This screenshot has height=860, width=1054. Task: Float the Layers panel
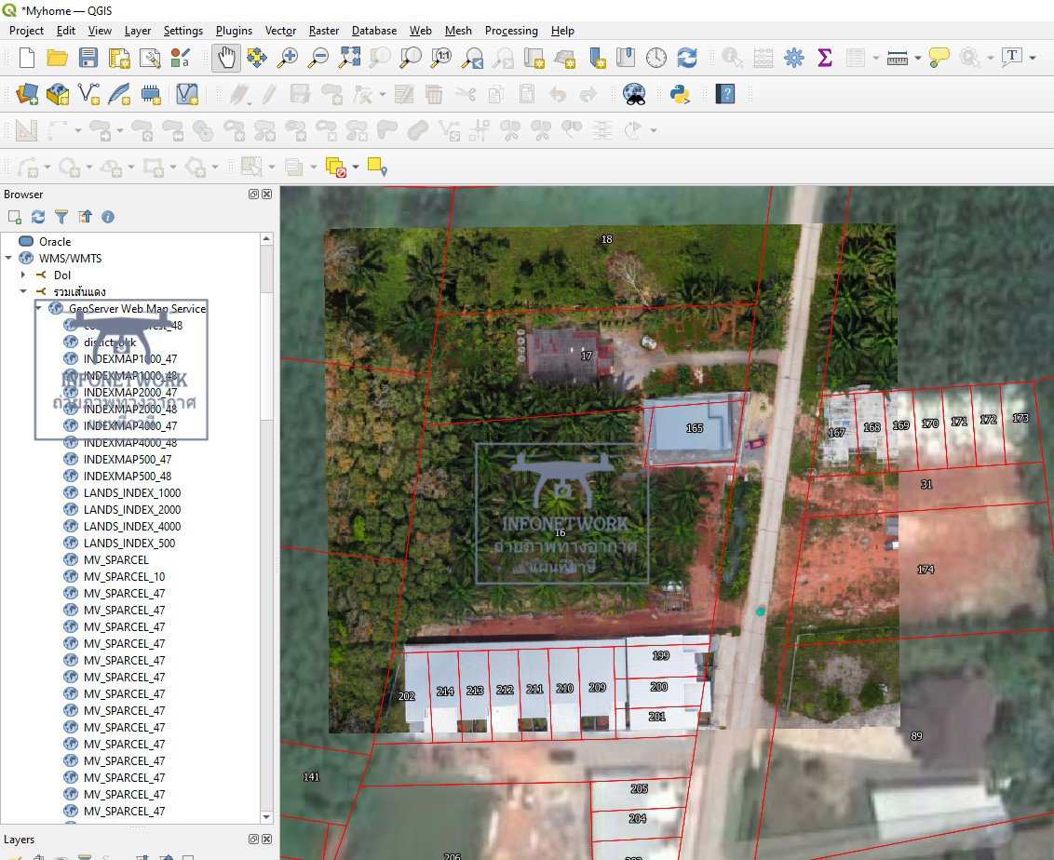coord(253,840)
